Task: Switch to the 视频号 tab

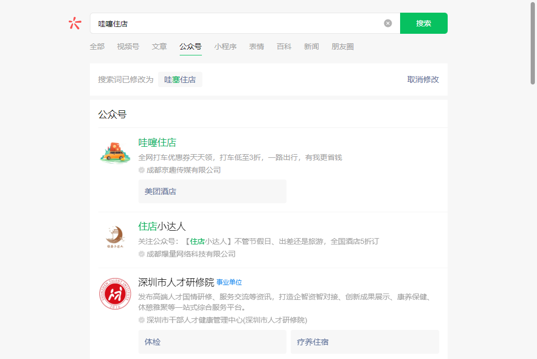Action: (x=128, y=46)
